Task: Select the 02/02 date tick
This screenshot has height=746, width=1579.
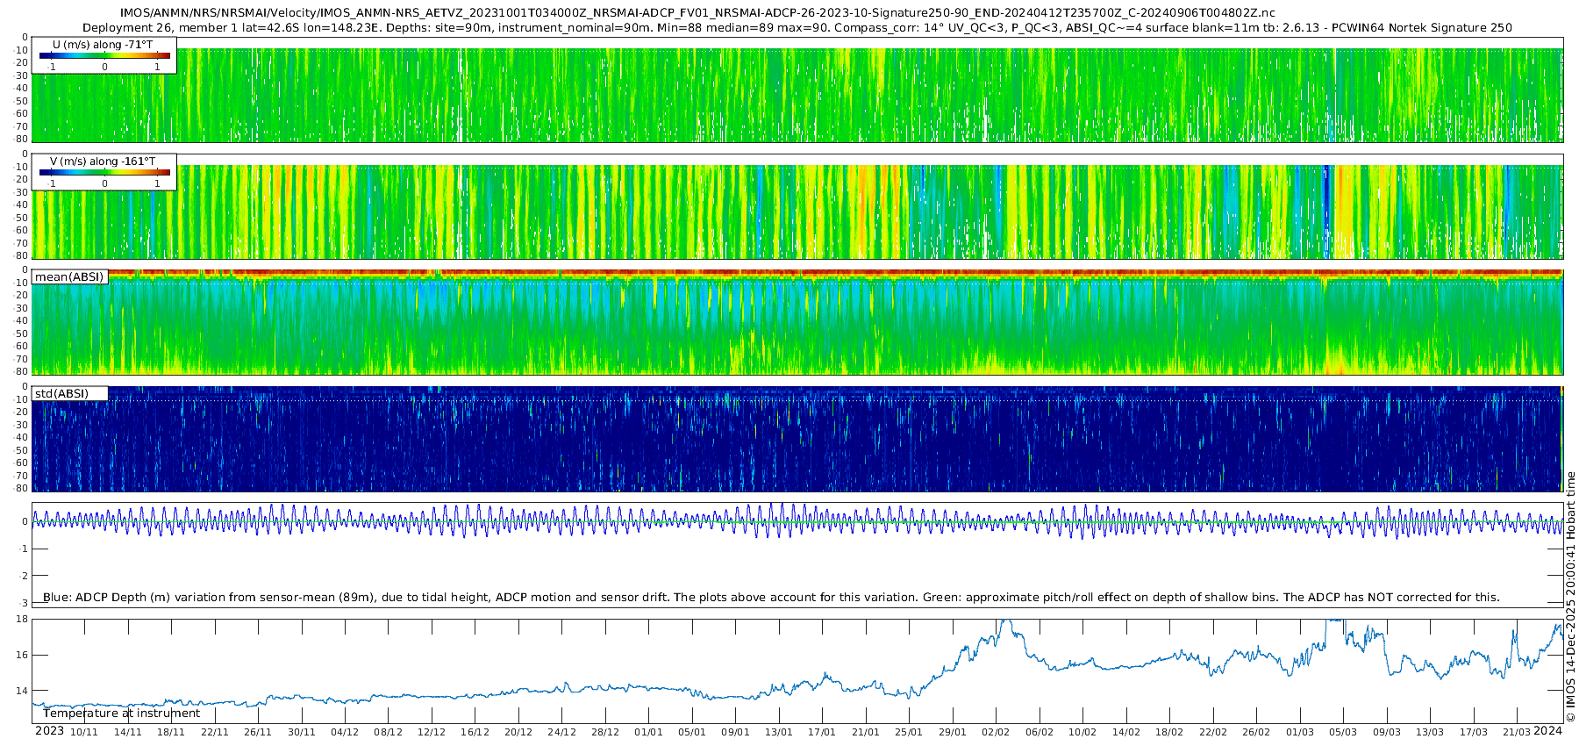Action: [996, 733]
